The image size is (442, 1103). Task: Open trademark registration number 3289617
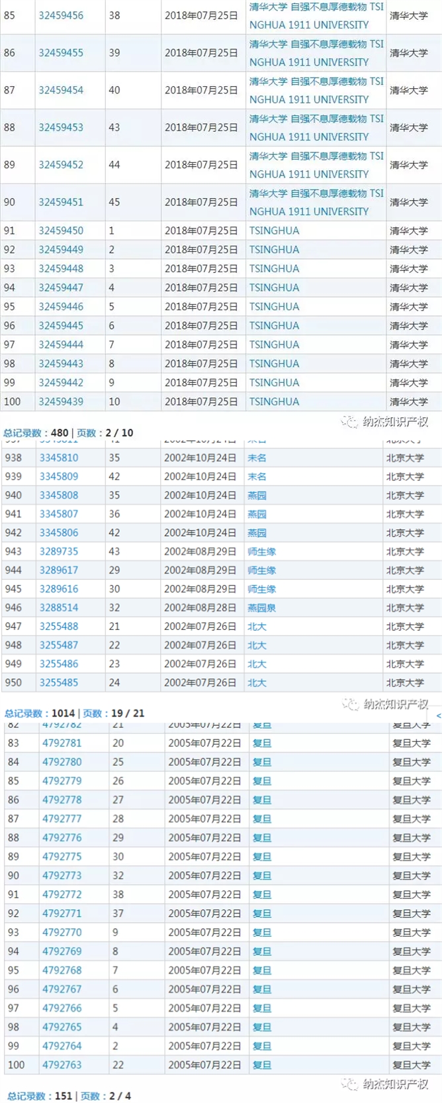(59, 570)
